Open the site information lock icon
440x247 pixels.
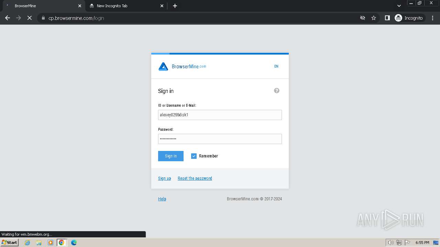pos(43,18)
